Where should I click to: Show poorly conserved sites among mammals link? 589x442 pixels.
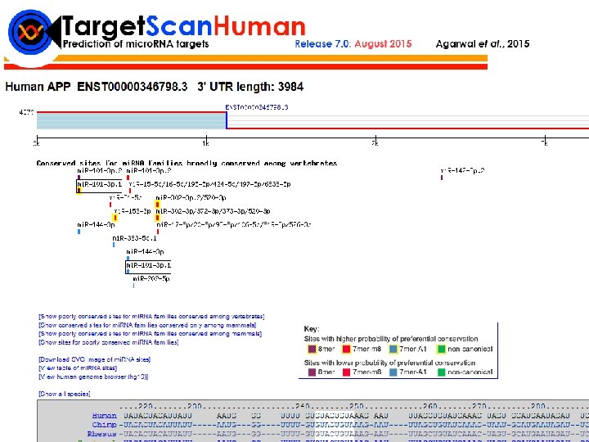pos(151,334)
